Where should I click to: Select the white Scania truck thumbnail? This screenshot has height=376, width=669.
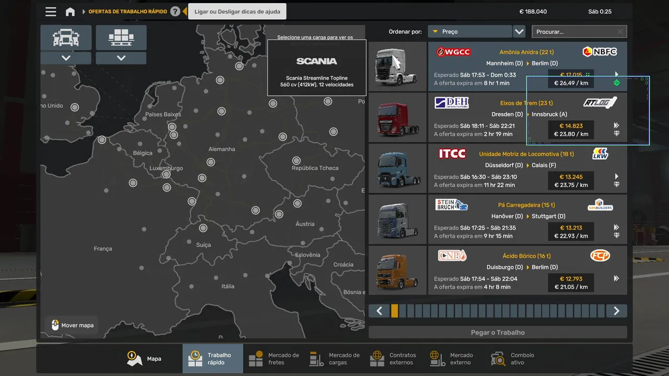coord(398,66)
